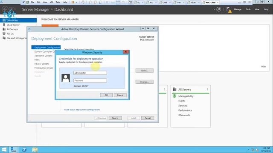Switch to the DC virtual machine tab

(x=139, y=3)
